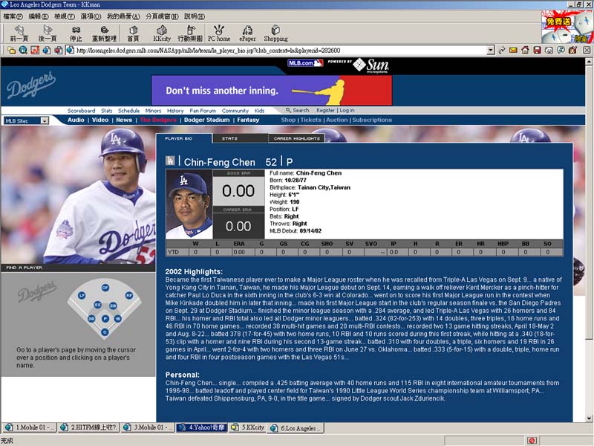
Task: Open the 選項(O) menu
Action: click(91, 16)
